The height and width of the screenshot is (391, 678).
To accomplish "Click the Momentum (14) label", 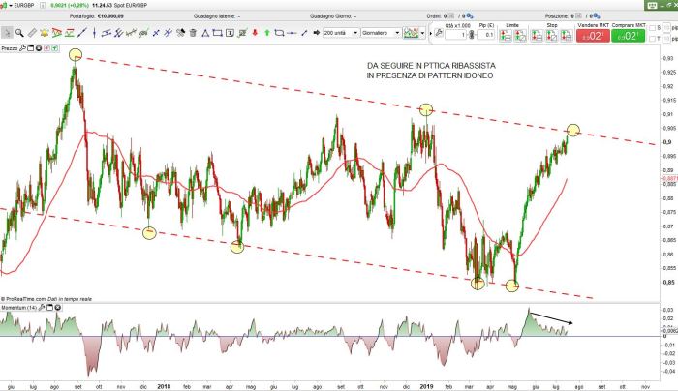I will click(19, 308).
